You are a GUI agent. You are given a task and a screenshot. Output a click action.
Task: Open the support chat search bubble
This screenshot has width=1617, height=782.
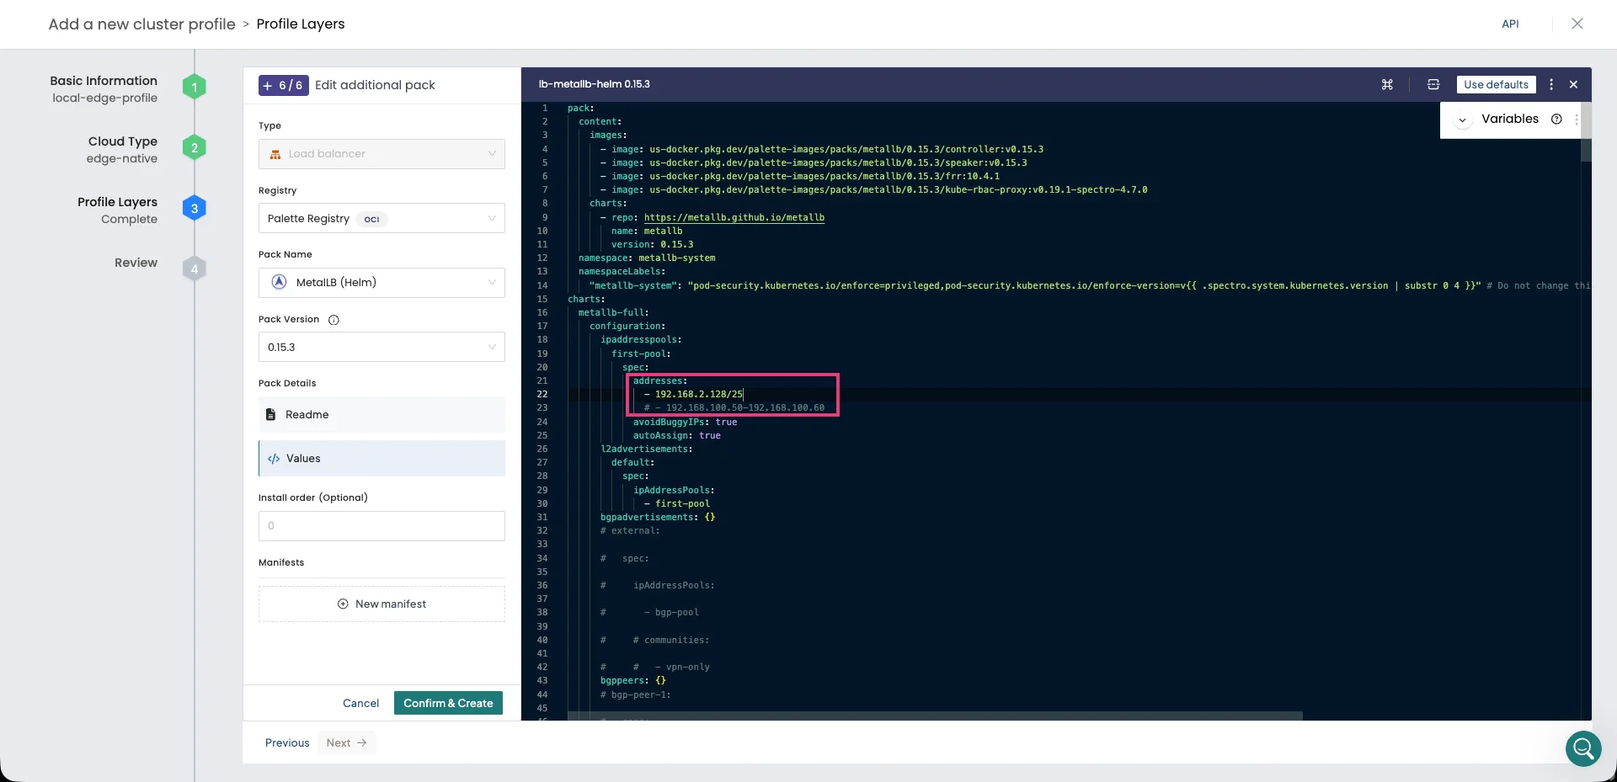[1582, 747]
